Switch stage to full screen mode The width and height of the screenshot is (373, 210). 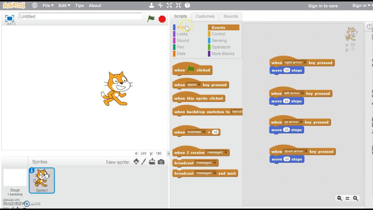coord(10,18)
